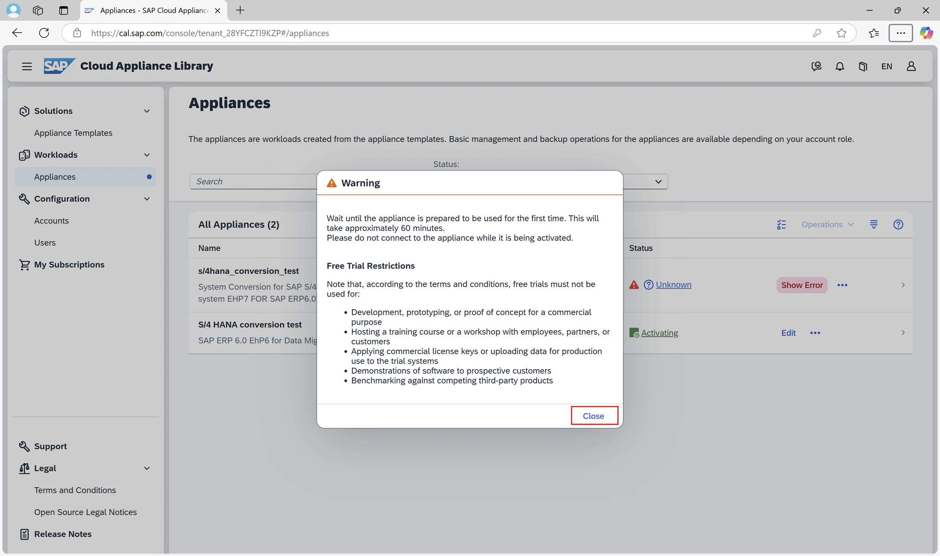Click the s/4hana_conversion_test appliance name
The width and height of the screenshot is (940, 556).
pyautogui.click(x=249, y=271)
